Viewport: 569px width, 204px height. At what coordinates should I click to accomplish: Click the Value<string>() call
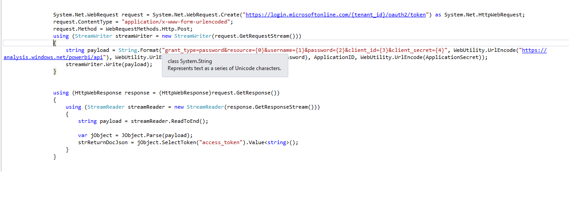coord(272,142)
